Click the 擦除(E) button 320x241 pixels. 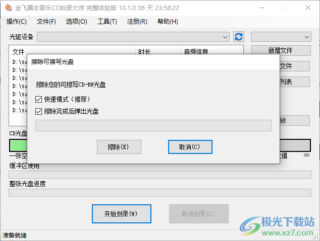(x=119, y=147)
